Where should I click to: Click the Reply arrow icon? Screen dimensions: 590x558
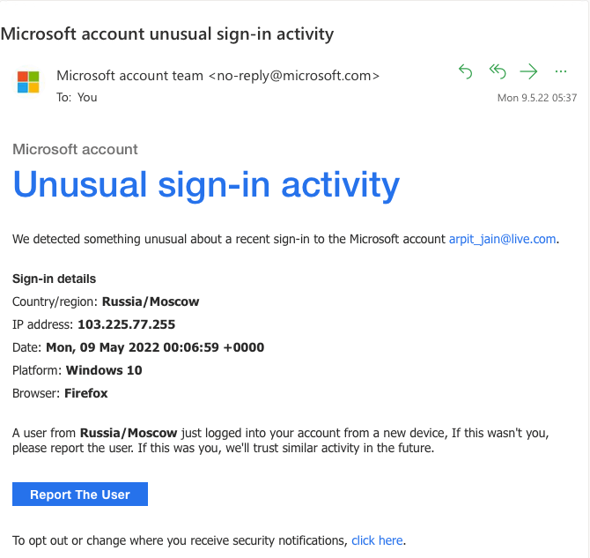click(x=466, y=71)
